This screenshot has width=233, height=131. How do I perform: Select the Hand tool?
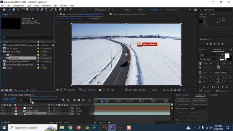pos(14,10)
